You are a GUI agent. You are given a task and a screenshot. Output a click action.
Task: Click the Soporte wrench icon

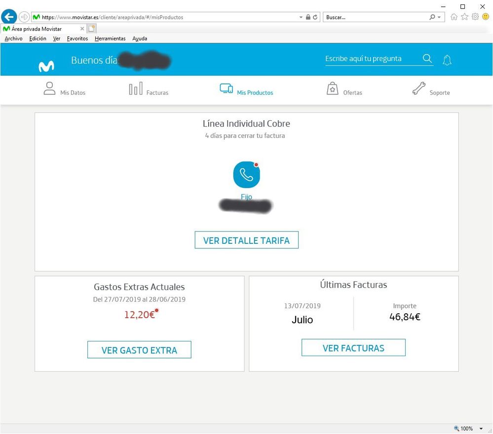[419, 89]
